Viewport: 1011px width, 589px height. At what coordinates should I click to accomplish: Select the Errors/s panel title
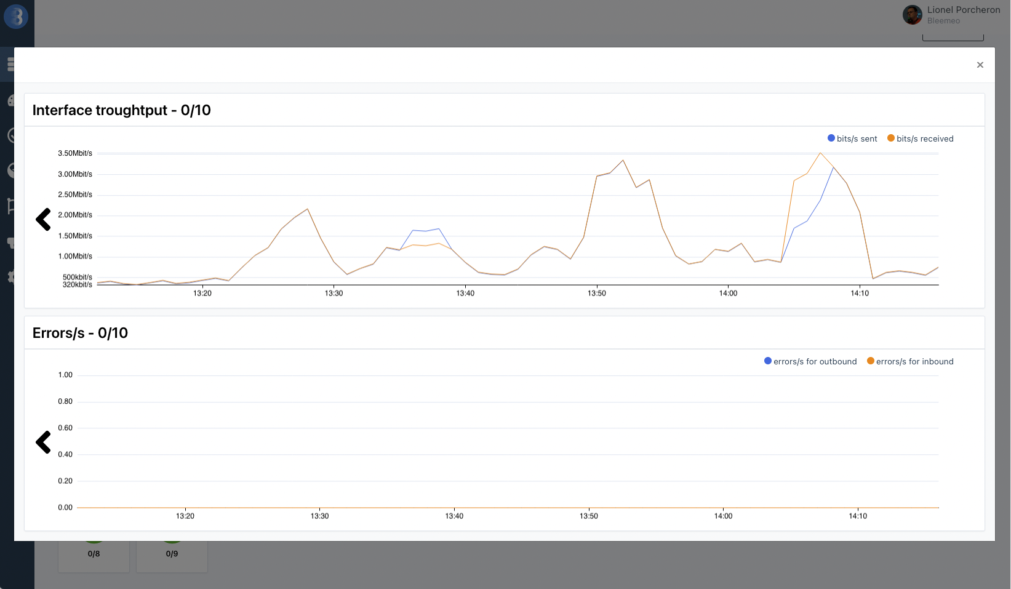click(80, 332)
